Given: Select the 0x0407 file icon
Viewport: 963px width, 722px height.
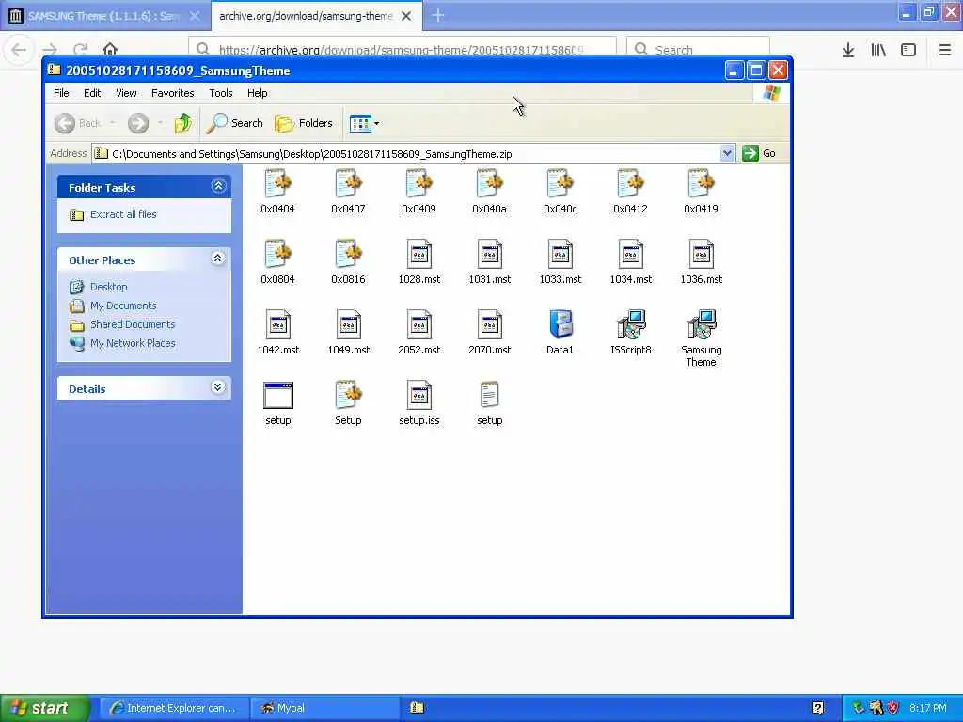Looking at the screenshot, I should [x=348, y=184].
